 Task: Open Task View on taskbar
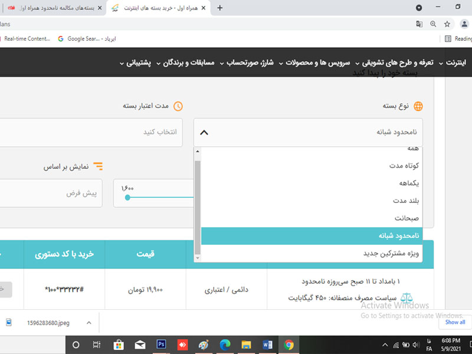(97, 345)
